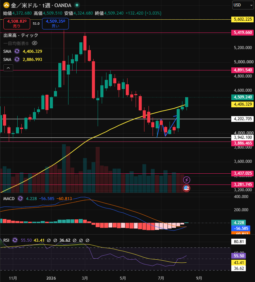Click the MACD refresh icon
The width and height of the screenshot is (255, 282).
[x=20, y=198]
